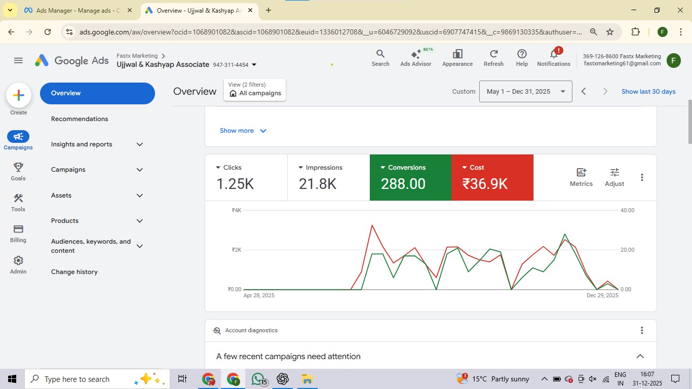Viewport: 692px width, 389px height.
Task: Open Notifications bell
Action: click(553, 57)
